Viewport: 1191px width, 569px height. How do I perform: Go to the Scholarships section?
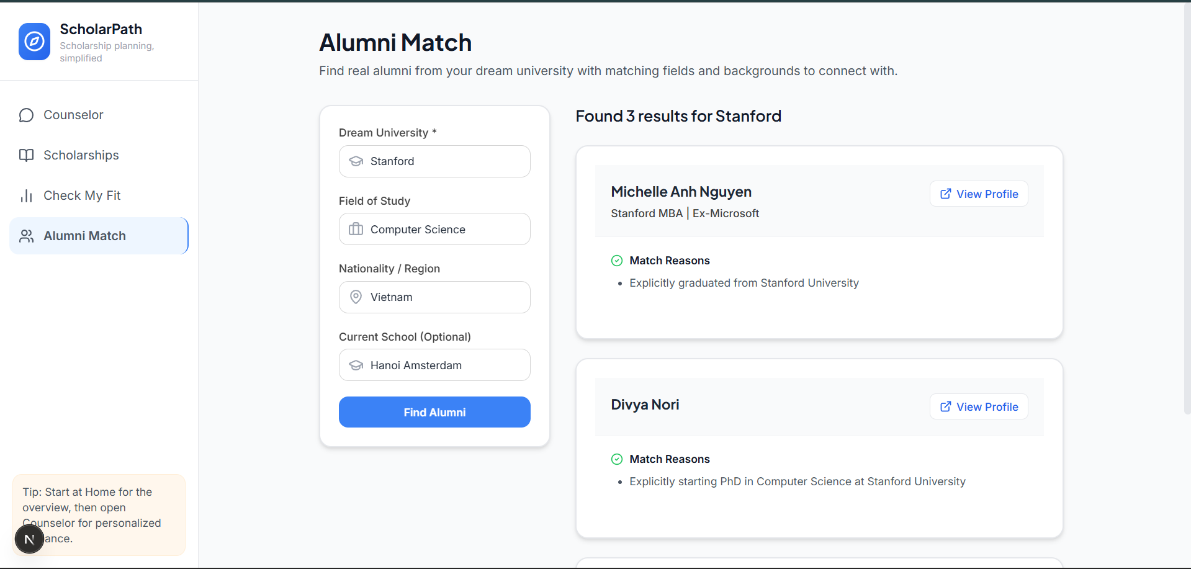pyautogui.click(x=81, y=155)
